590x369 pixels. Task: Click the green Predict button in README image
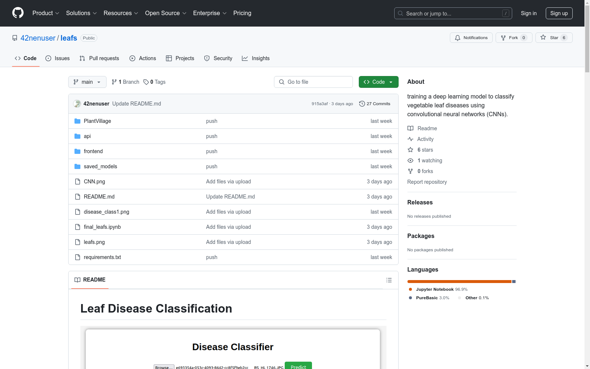298,366
